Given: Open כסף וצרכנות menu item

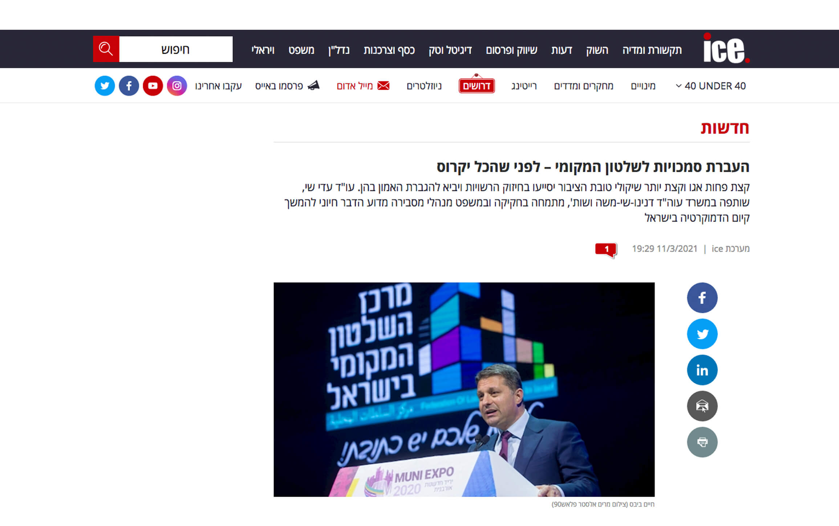Looking at the screenshot, I should 389,50.
